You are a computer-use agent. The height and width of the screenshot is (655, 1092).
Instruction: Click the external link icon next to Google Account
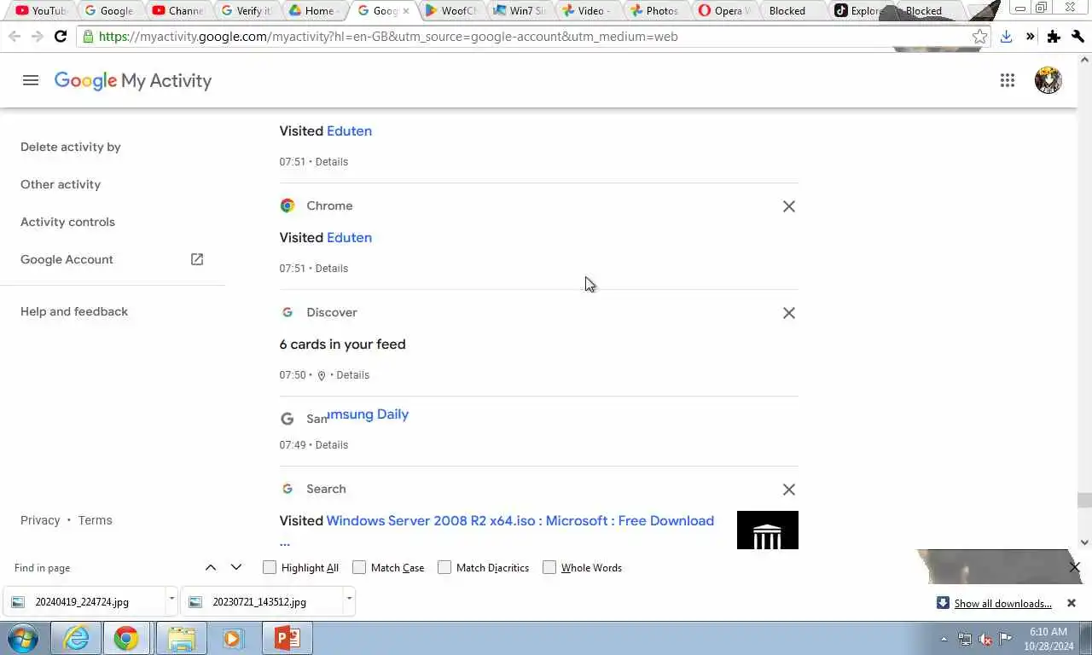pyautogui.click(x=197, y=259)
